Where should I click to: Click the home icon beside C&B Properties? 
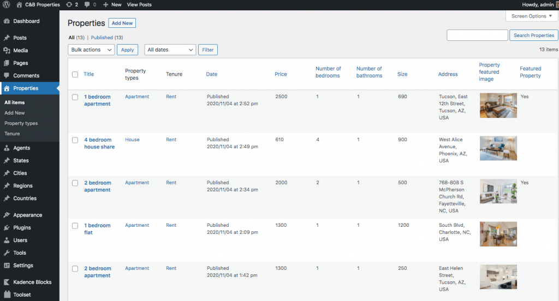pos(19,4)
